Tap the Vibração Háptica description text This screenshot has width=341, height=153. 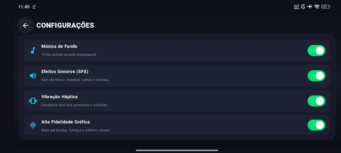coord(74,105)
